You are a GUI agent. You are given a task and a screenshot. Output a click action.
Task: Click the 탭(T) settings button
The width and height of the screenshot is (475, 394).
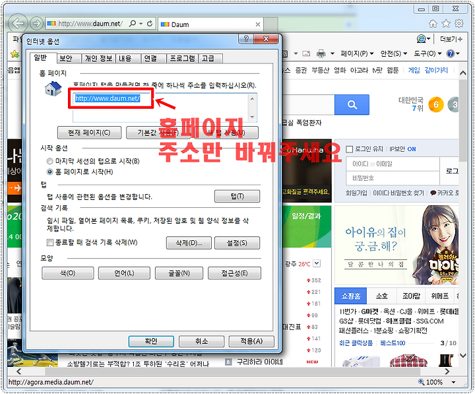tap(237, 197)
